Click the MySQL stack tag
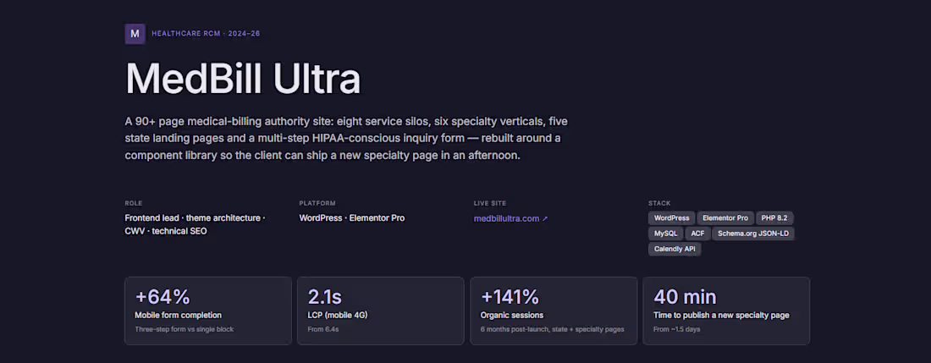The image size is (931, 363). pos(665,234)
